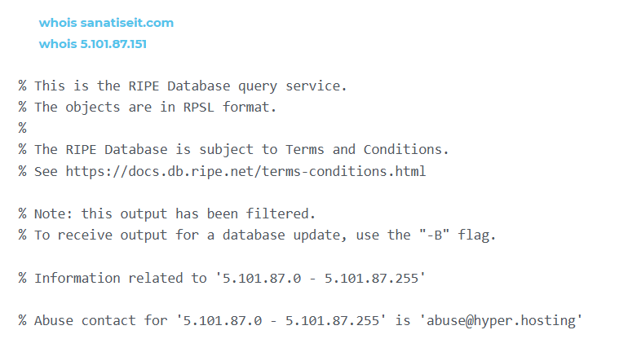Image resolution: width=641 pixels, height=352 pixels.
Task: Click the IP range in the abuse contact line
Action: [x=281, y=320]
